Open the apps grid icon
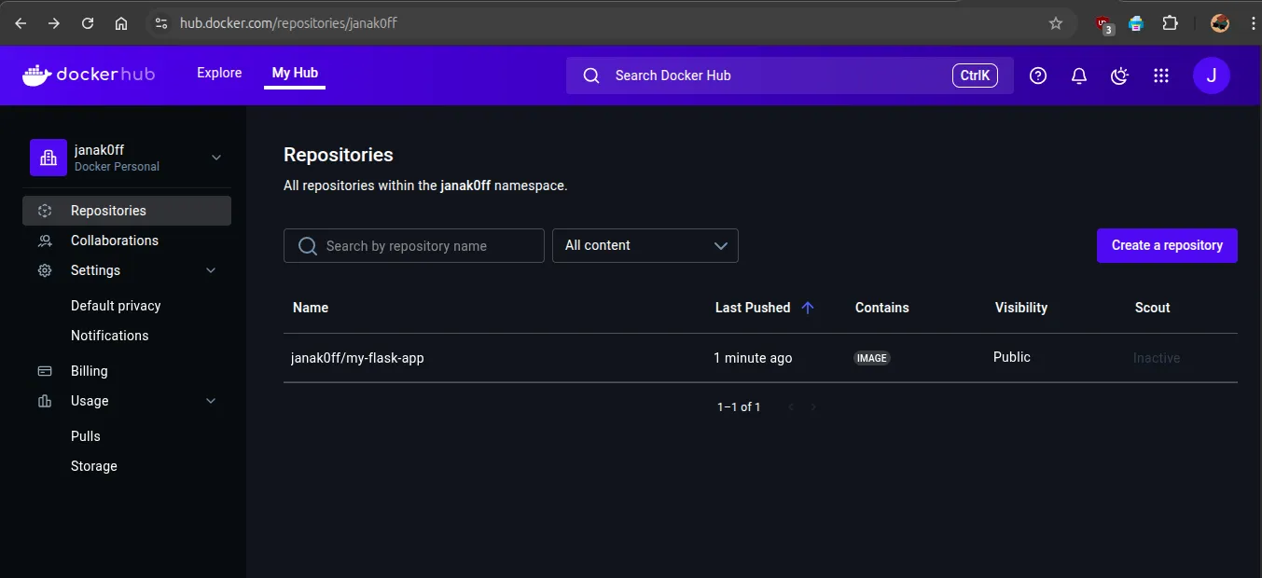Viewport: 1262px width, 578px height. [1160, 76]
